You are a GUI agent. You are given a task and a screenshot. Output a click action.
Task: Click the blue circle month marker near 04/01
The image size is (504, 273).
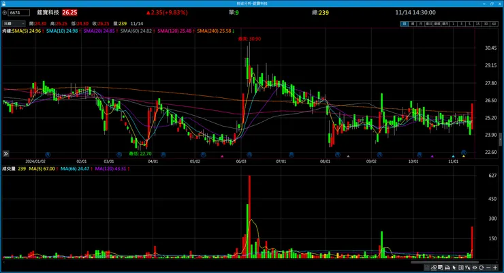coord(163,155)
